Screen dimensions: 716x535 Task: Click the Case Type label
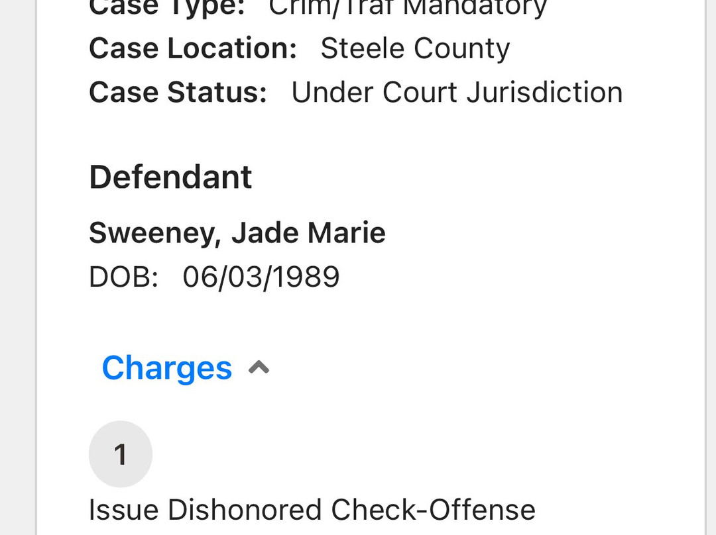(x=166, y=8)
